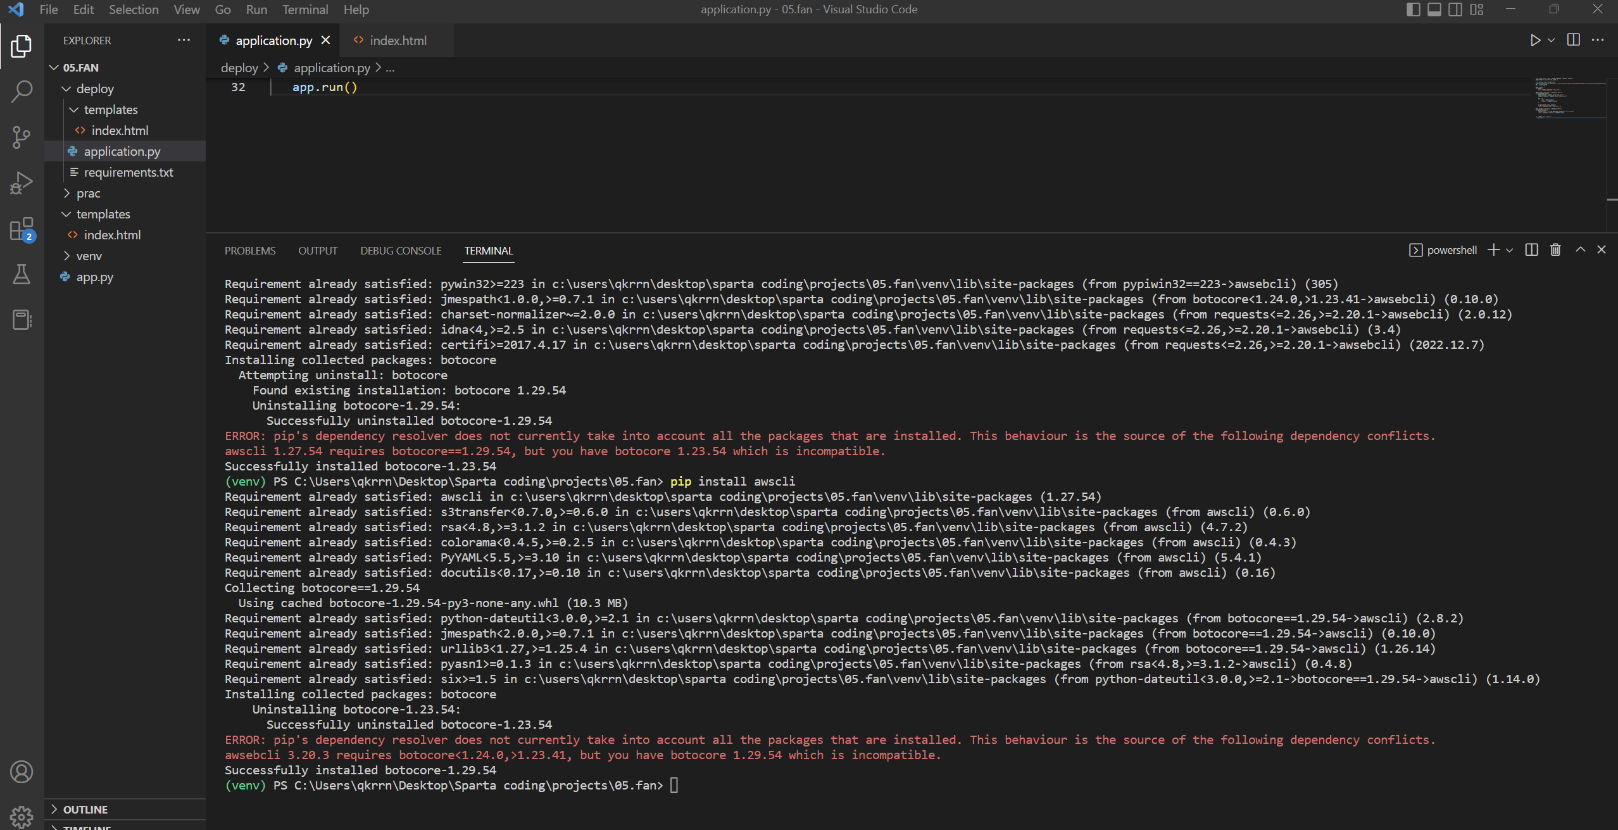Viewport: 1618px width, 830px height.
Task: Expand the OUTLINE section
Action: click(54, 810)
